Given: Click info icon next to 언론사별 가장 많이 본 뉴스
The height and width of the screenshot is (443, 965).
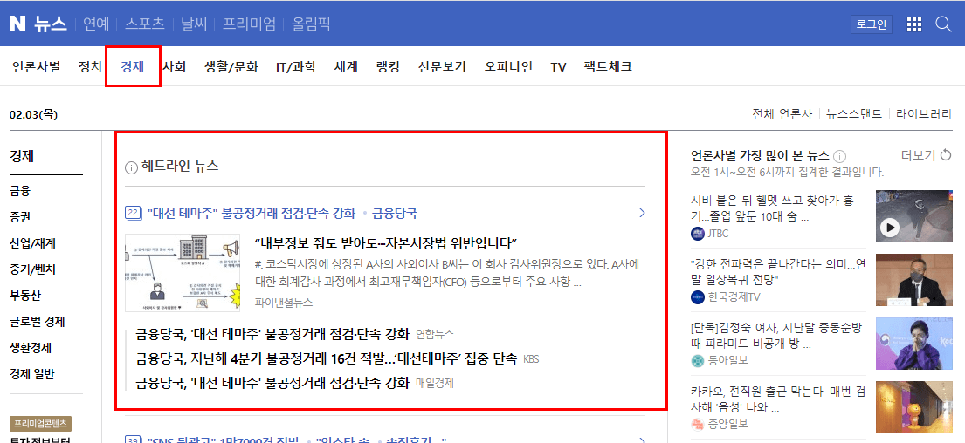Looking at the screenshot, I should coord(840,155).
